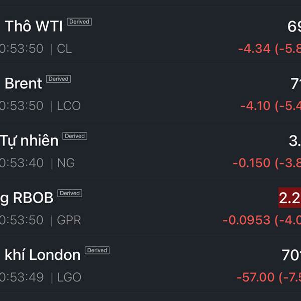Screen dimensions: 301x301
Task: Click the LGO ticker symbol
Action: tap(69, 277)
